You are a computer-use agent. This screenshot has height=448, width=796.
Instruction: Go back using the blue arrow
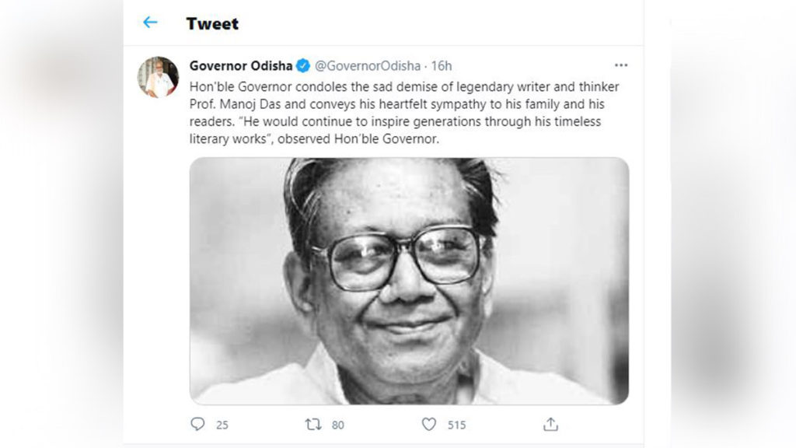coord(150,23)
